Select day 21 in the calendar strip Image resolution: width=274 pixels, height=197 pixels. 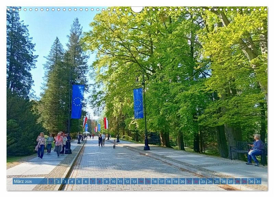[x=189, y=181]
